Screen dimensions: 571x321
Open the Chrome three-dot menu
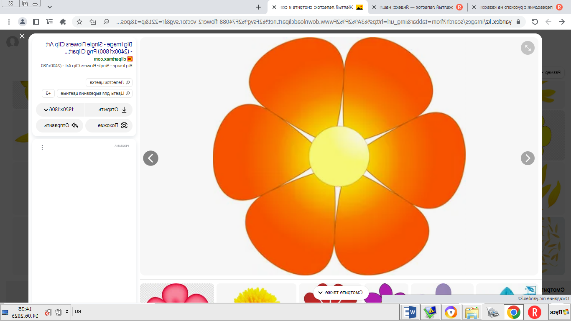coord(9,22)
